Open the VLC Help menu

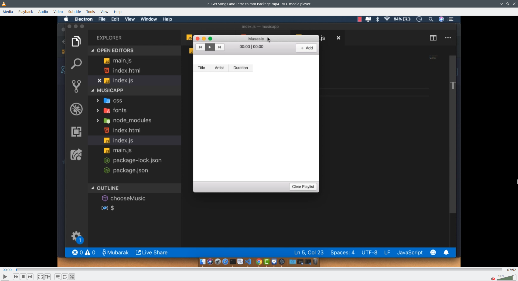[118, 12]
